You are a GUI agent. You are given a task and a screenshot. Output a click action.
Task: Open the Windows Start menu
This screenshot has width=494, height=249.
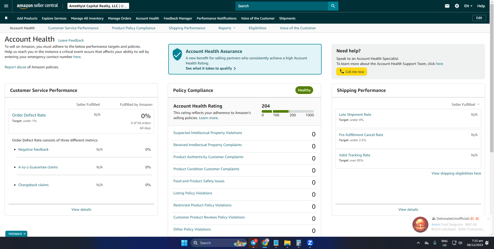184,243
